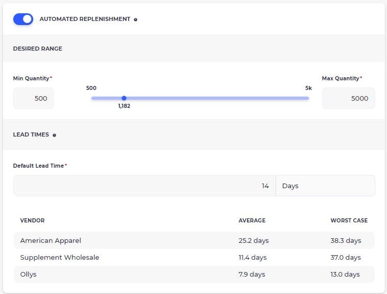Select the American Apparel vendor row

coord(194,240)
